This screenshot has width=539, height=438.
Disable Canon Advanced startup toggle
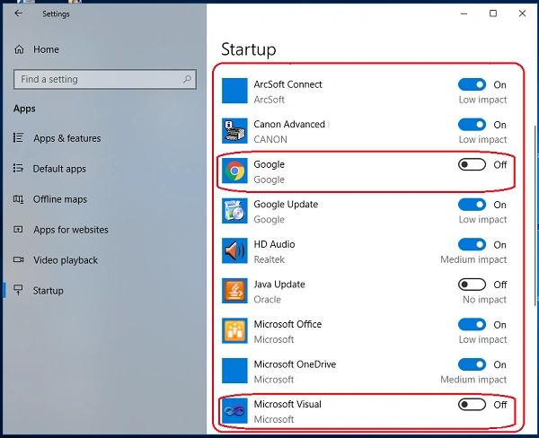point(472,125)
